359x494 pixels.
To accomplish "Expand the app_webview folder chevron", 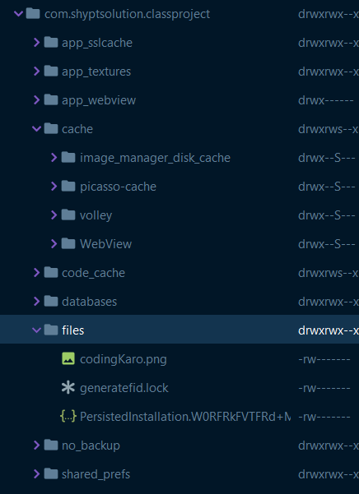I will 36,100.
